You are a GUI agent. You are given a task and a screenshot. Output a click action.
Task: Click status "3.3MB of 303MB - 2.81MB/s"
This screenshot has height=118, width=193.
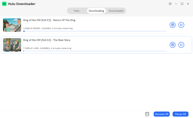[x=37, y=28]
